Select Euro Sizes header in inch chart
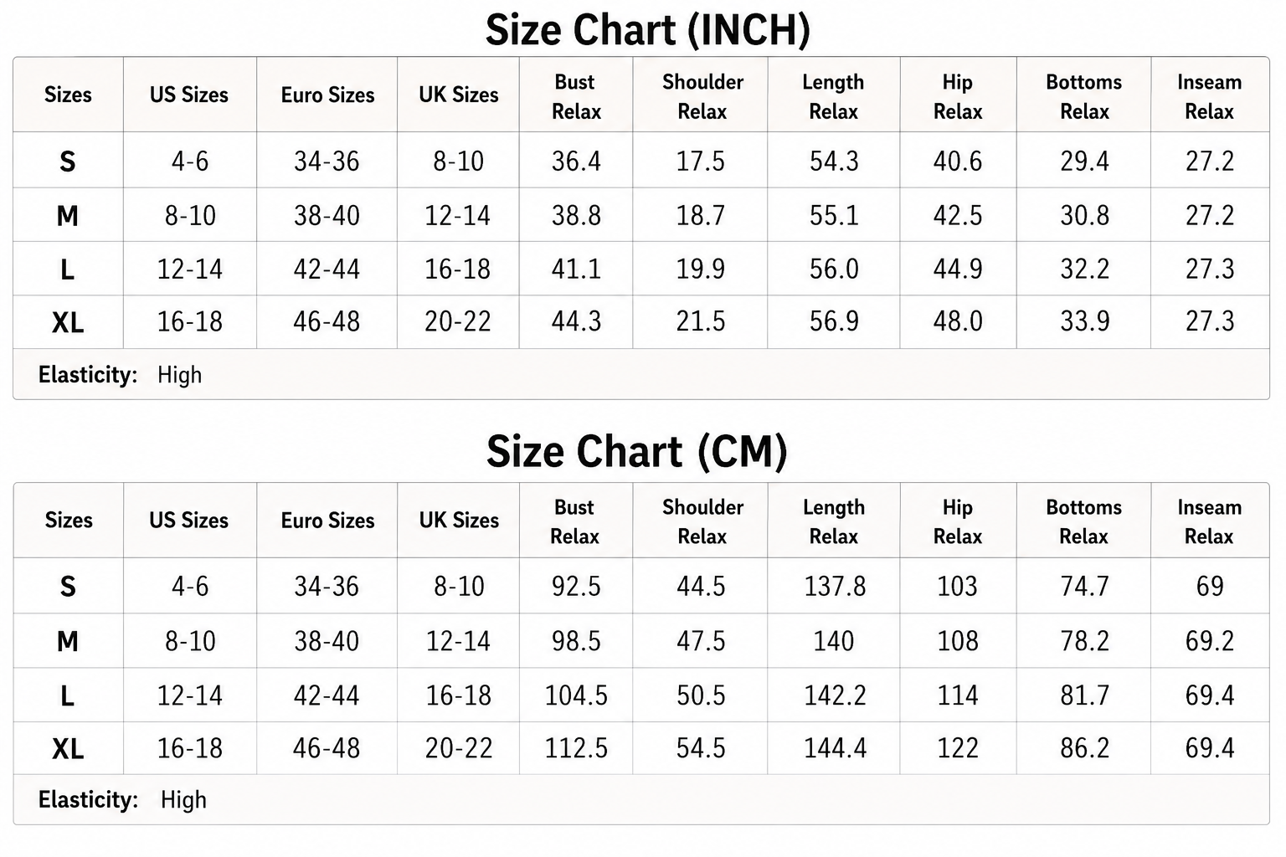1286x857 pixels. click(327, 95)
